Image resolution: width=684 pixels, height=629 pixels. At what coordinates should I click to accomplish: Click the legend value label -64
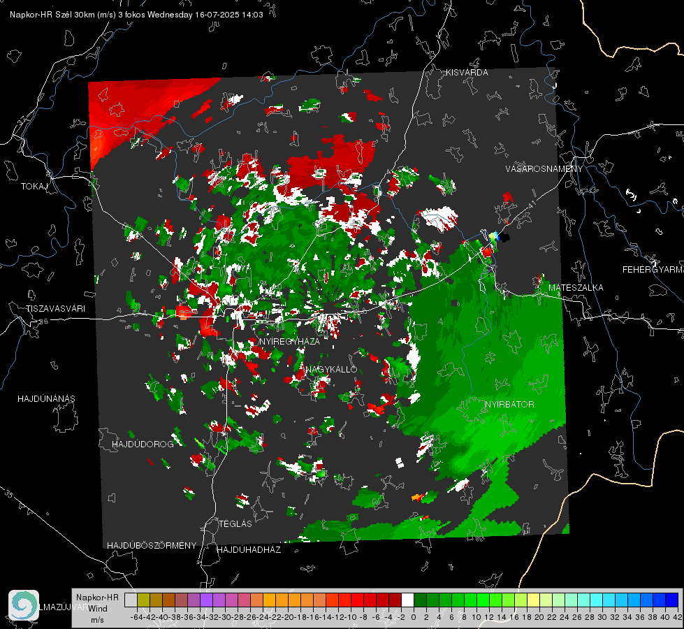(137, 617)
